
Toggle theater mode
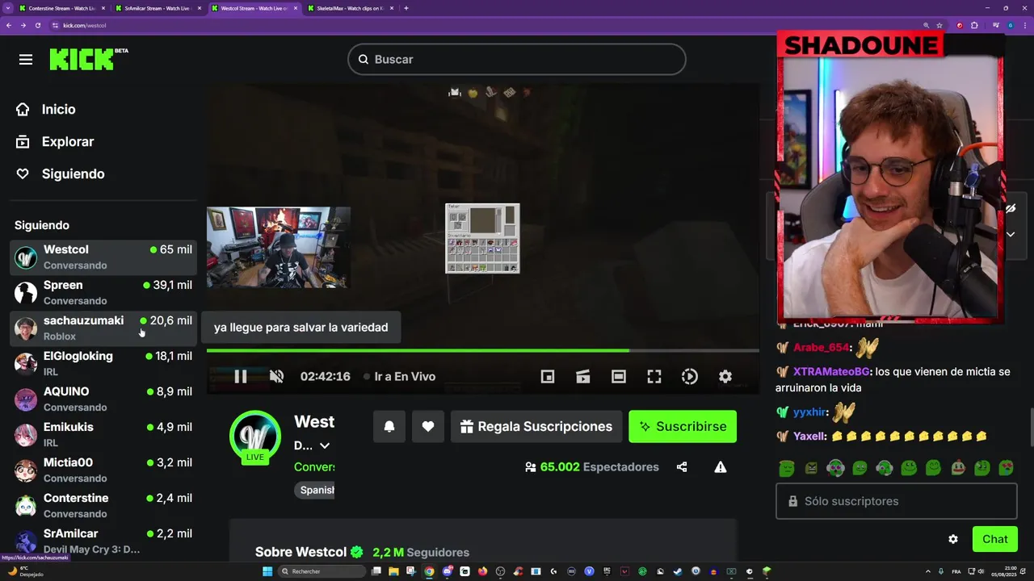point(619,376)
